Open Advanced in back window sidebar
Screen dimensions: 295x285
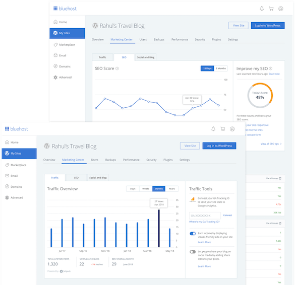63,77
